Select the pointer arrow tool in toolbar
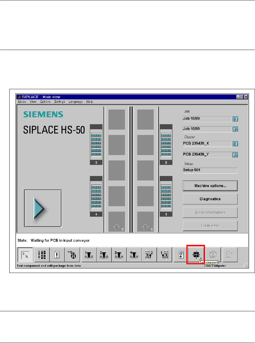Viewport: 255px width, 343px height. [25, 255]
